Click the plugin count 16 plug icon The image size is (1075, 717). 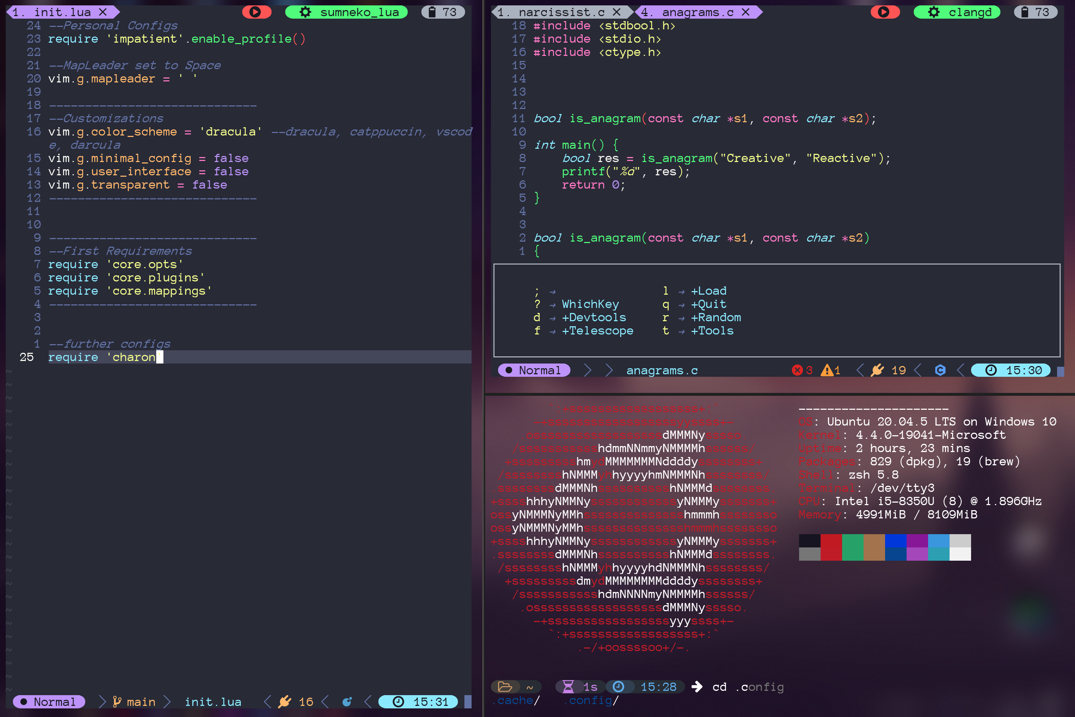[x=285, y=702]
